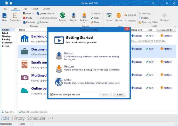Click the ribbon Restore down-arrow icon
The image size is (178, 126).
84,15
